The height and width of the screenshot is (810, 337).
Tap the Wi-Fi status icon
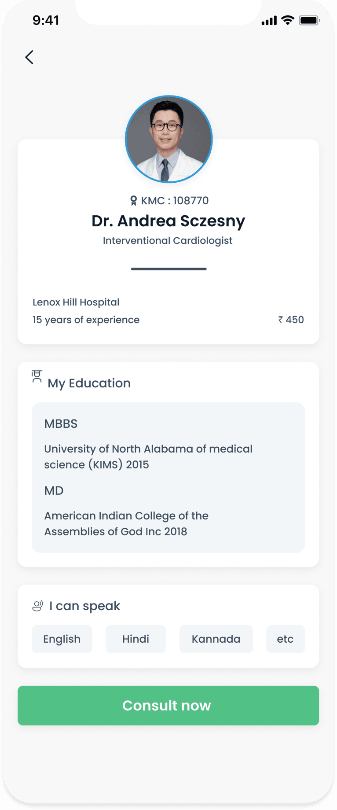click(288, 20)
